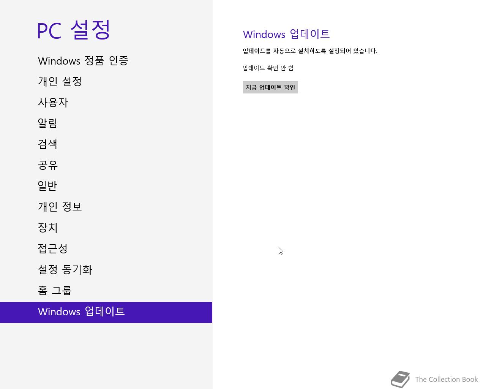Open 사용자 settings page
Image resolution: width=486 pixels, height=389 pixels.
click(x=106, y=103)
